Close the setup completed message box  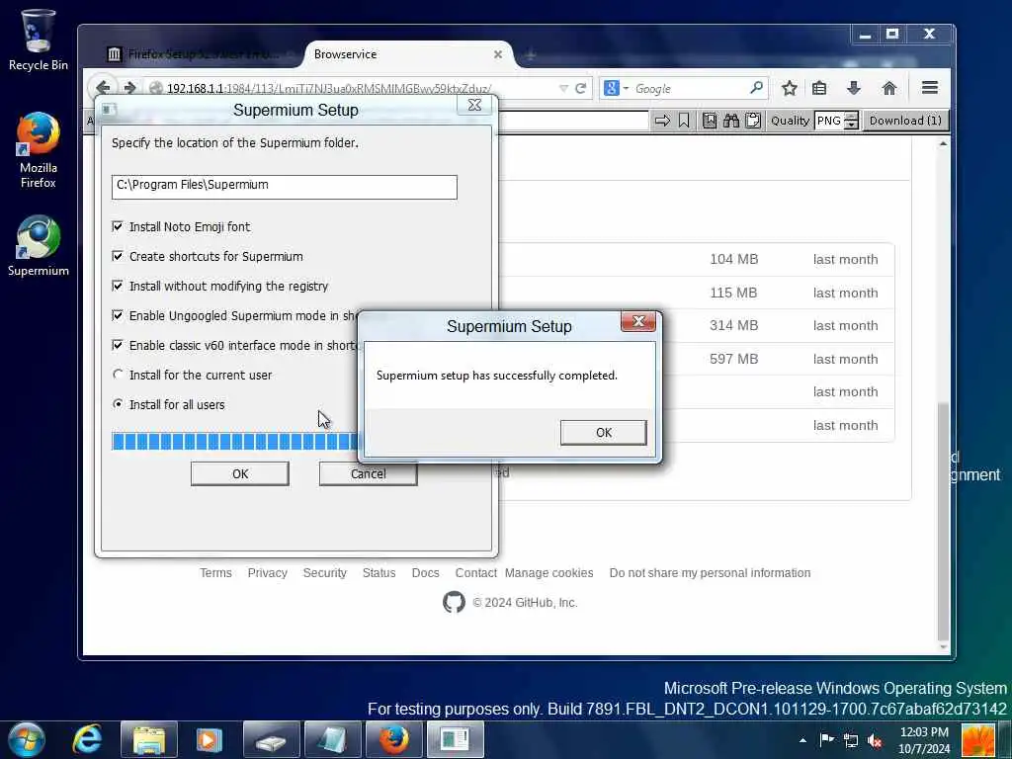point(638,321)
